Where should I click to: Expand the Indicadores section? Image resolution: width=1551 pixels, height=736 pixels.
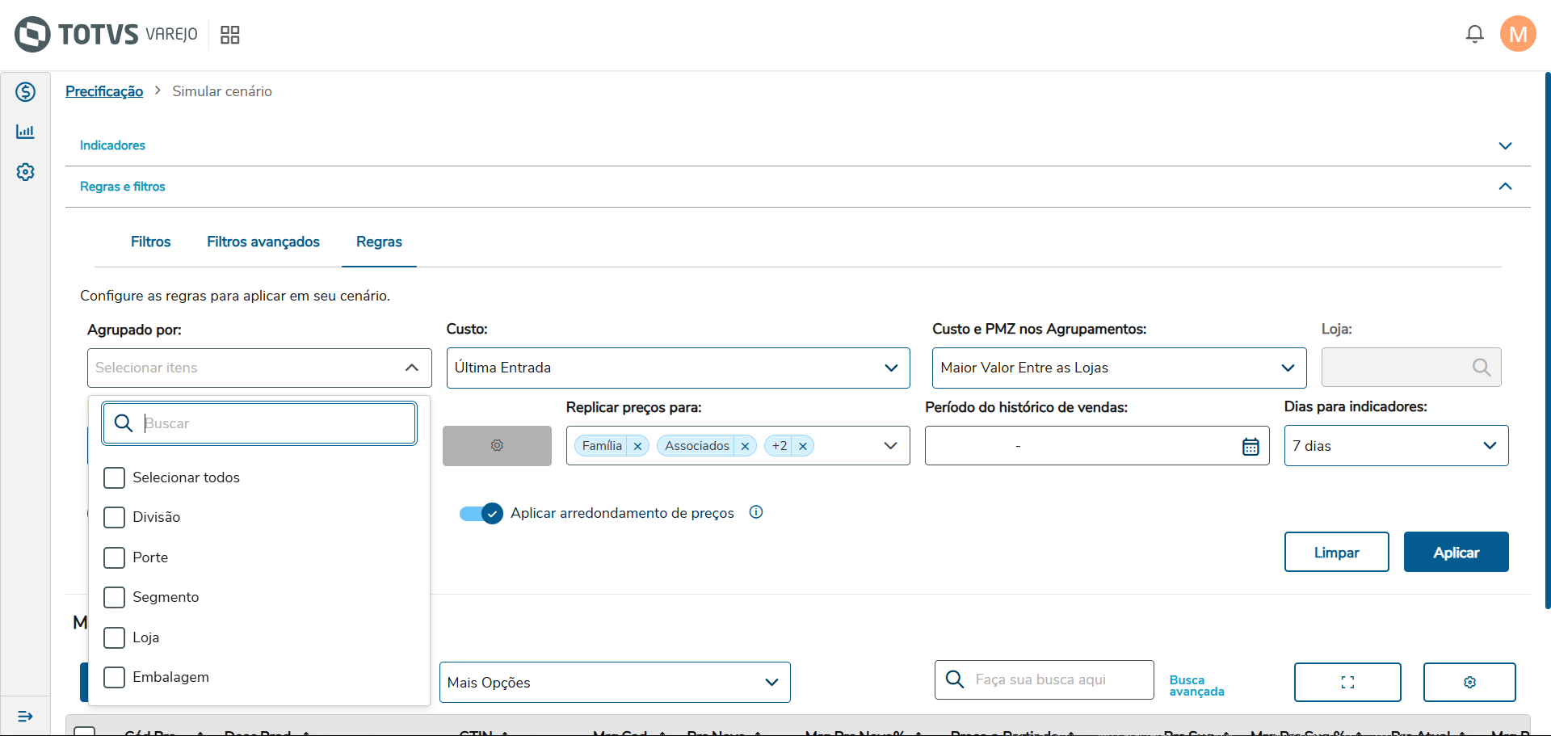[x=1504, y=145]
